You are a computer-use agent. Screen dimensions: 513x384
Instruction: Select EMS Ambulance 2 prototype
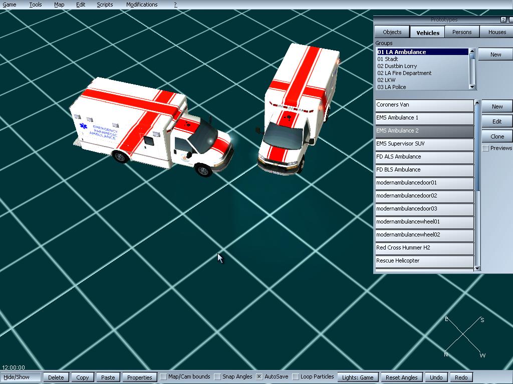click(424, 131)
